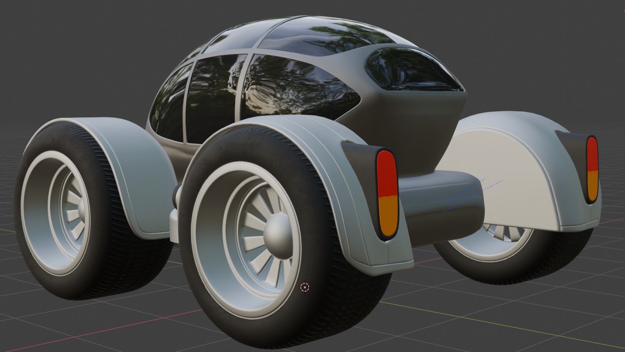The height and width of the screenshot is (352, 625).
Task: Select the right-side tail light
Action: point(592,169)
